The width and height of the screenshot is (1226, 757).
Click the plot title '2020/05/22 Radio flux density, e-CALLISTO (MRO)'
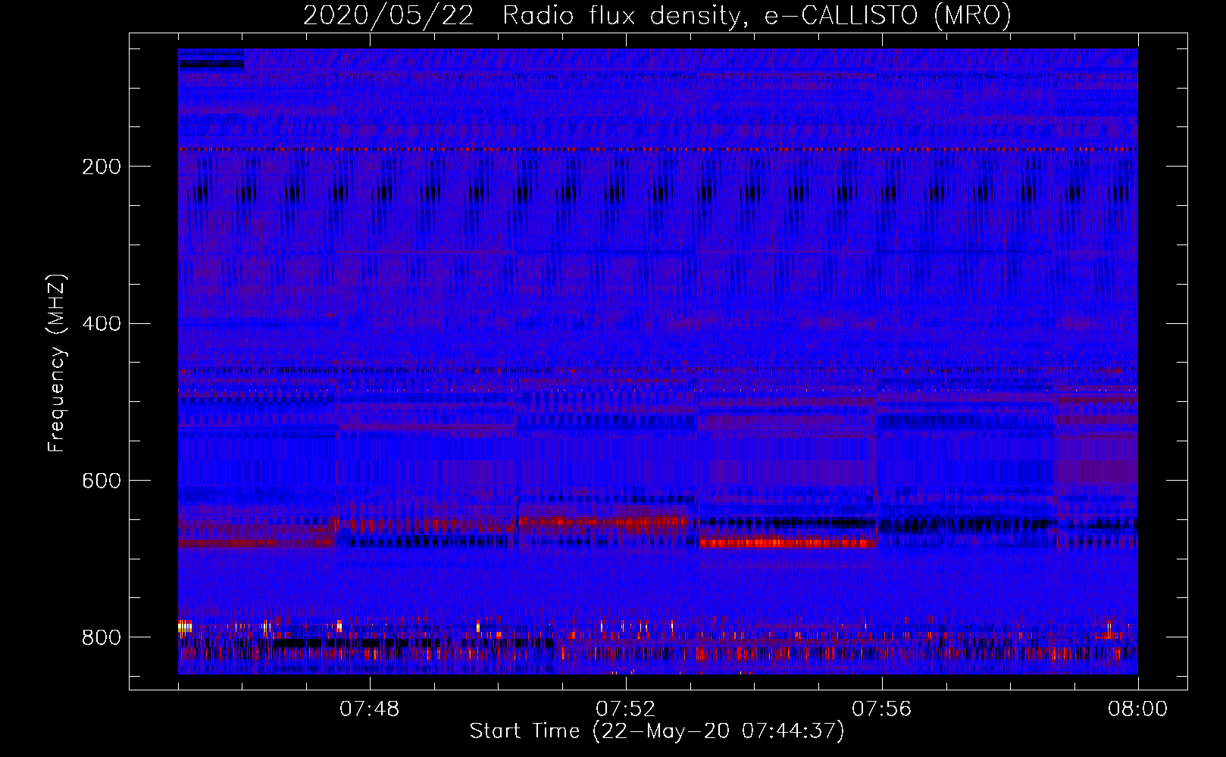tap(657, 16)
